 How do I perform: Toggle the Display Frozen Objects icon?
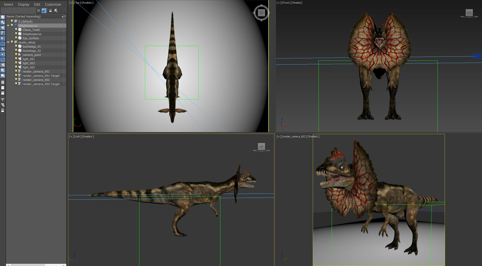point(3,70)
